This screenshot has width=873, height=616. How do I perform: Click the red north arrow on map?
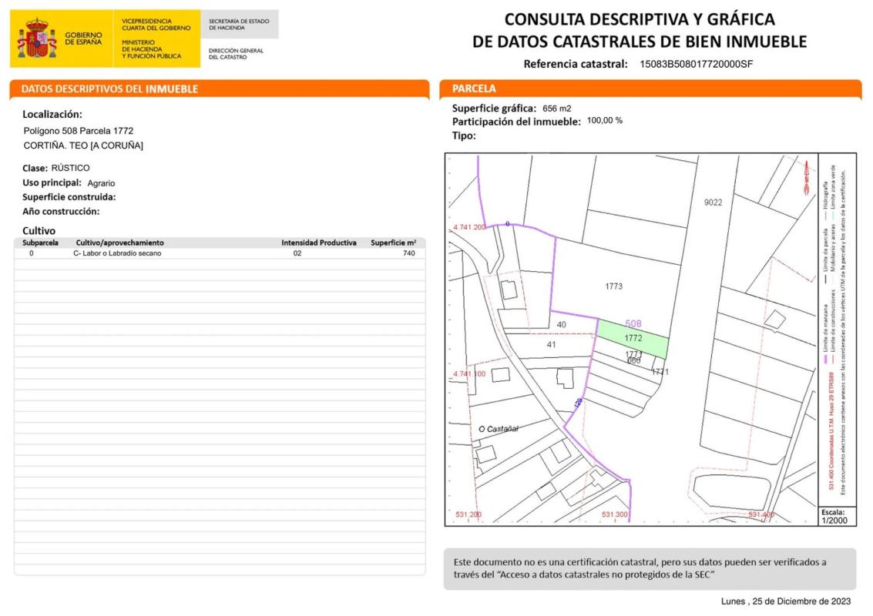[806, 176]
